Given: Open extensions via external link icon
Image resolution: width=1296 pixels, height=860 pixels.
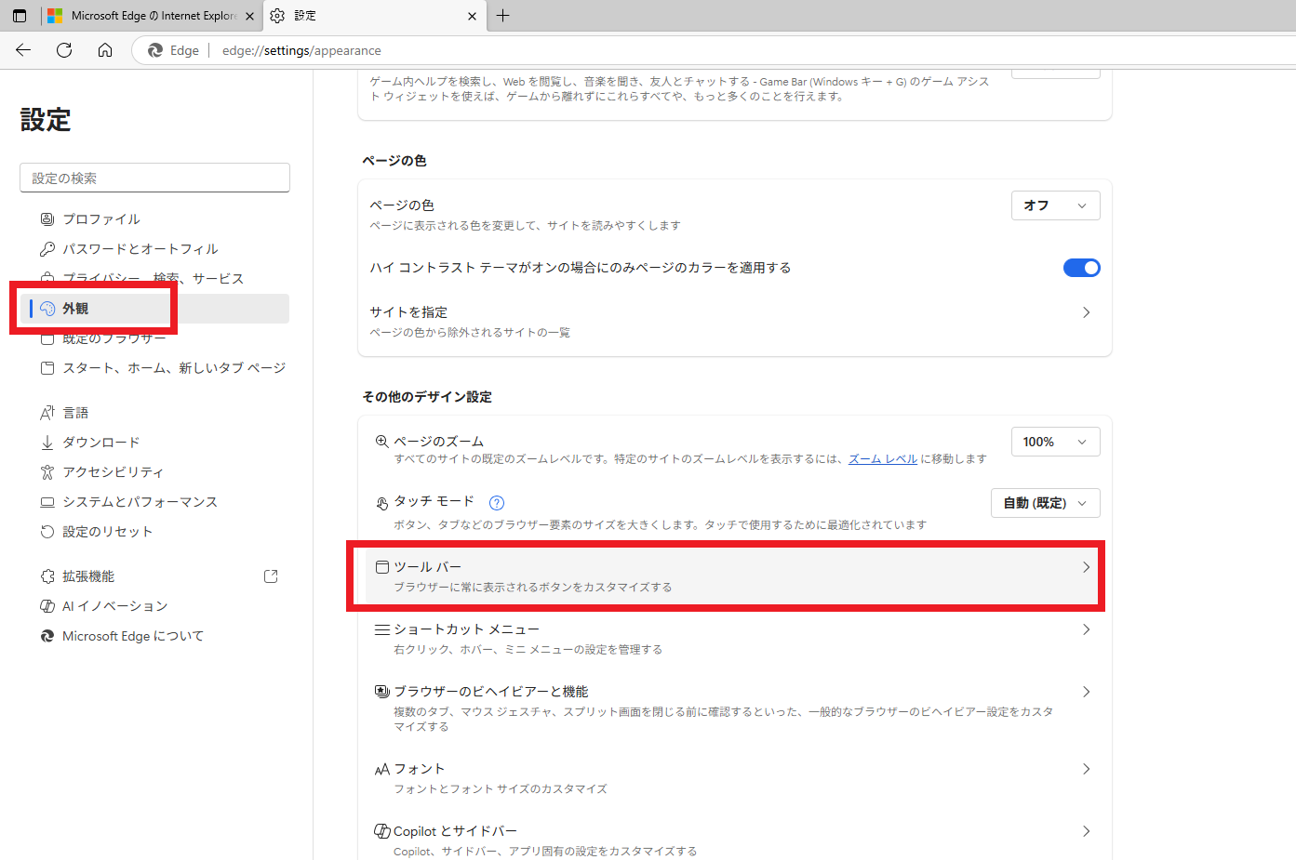Looking at the screenshot, I should 271,576.
